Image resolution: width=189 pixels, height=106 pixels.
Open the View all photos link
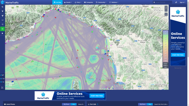[x=81, y=104]
